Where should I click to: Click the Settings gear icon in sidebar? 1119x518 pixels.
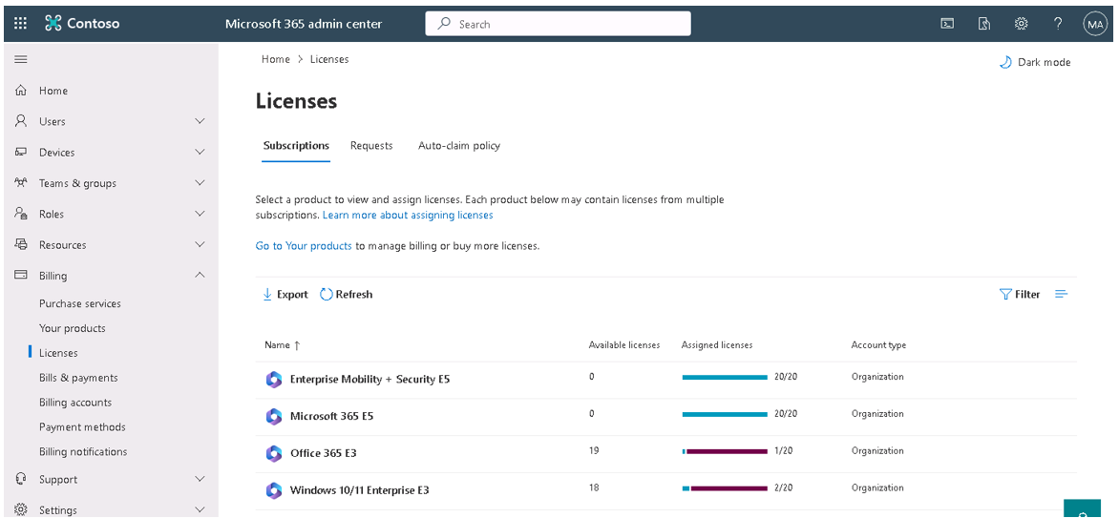coord(21,509)
